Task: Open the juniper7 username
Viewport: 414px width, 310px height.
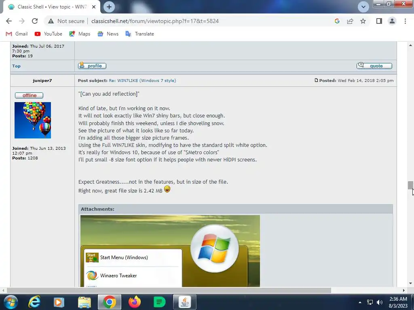Action: click(42, 80)
